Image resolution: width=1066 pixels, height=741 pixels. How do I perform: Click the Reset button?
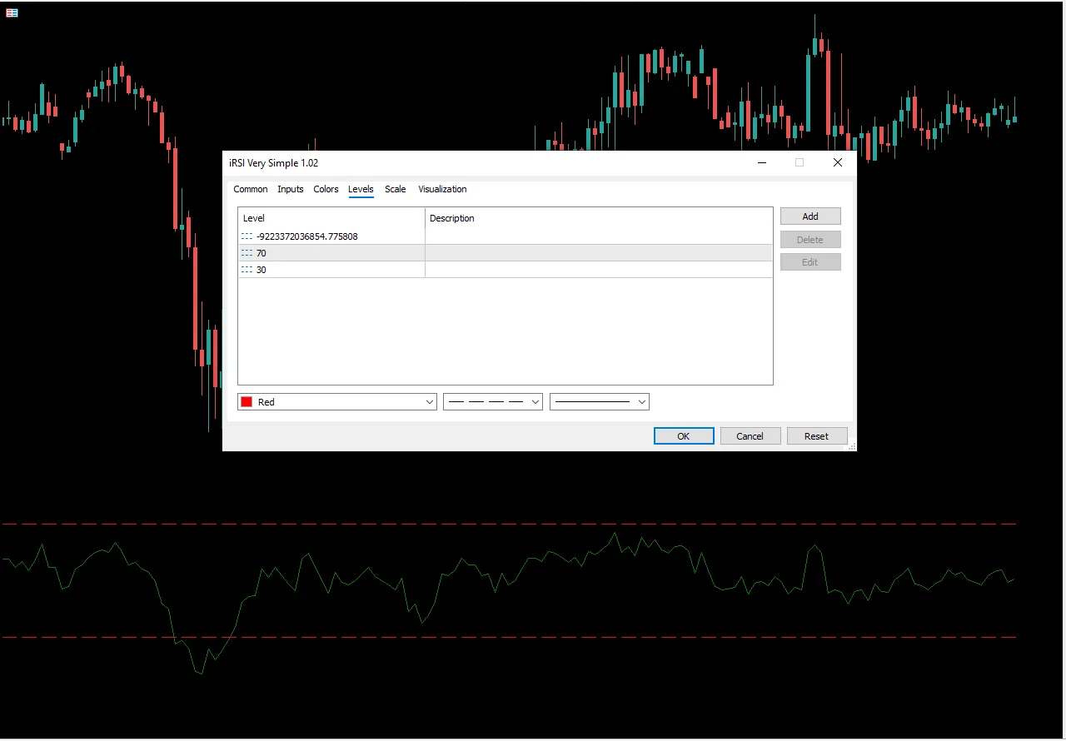pos(816,436)
